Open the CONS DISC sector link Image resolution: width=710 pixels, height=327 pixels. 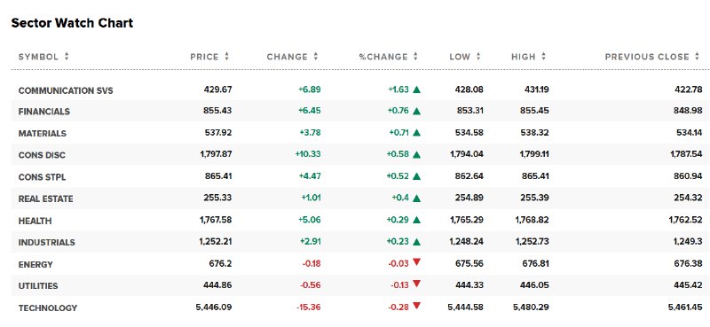click(42, 155)
